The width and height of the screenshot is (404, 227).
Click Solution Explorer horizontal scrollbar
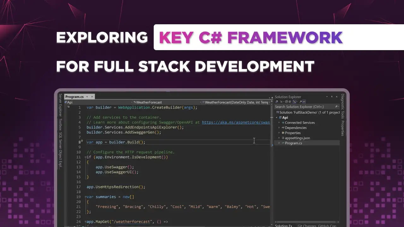point(306,222)
